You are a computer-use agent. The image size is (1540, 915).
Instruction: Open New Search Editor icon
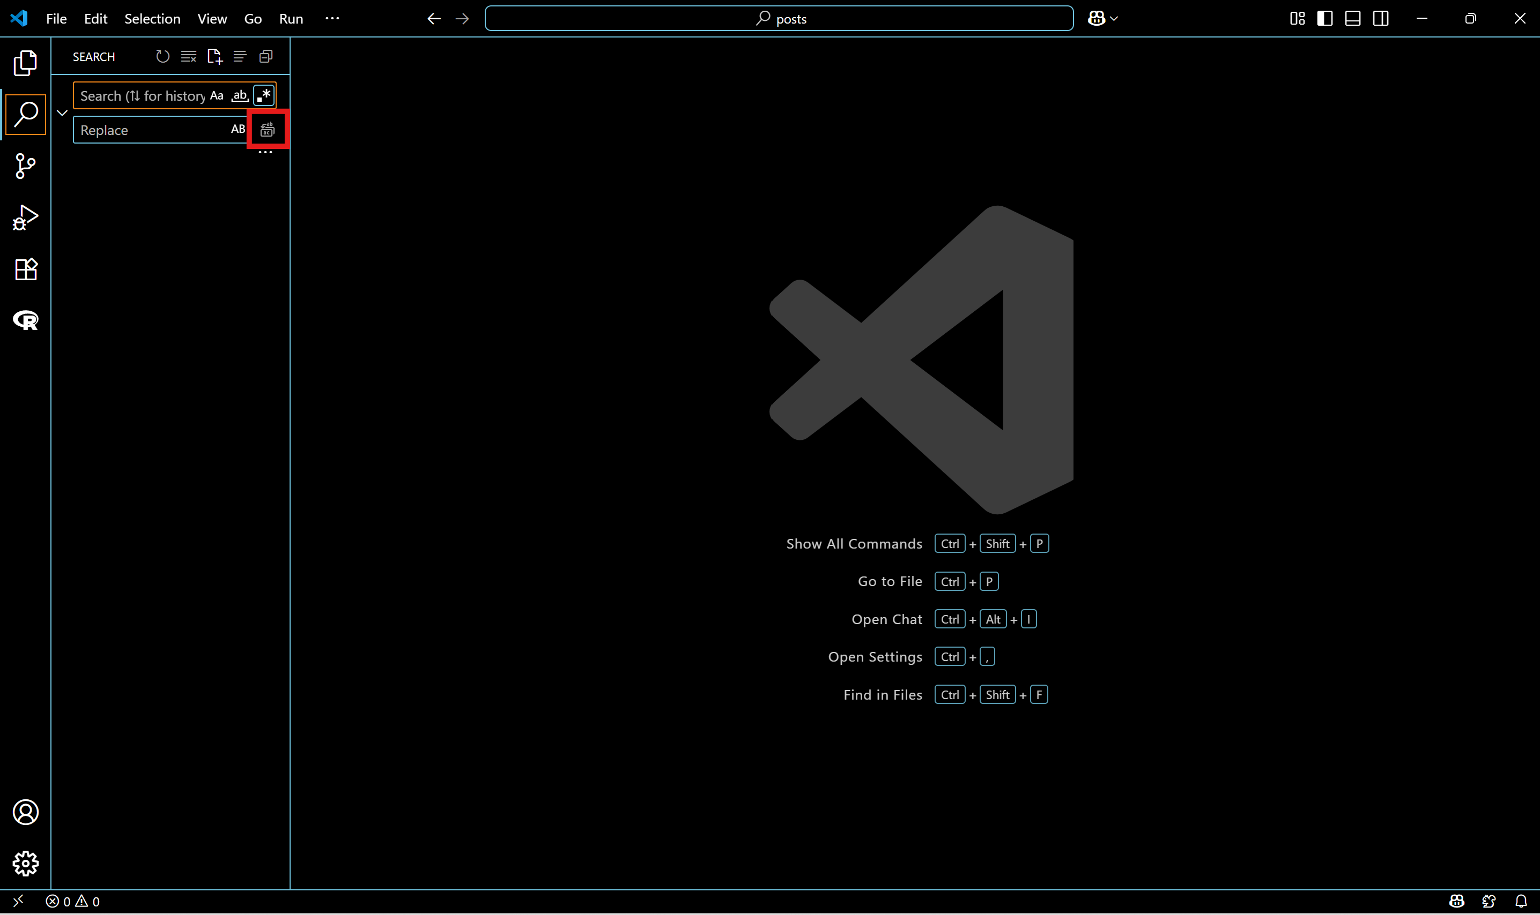point(214,57)
